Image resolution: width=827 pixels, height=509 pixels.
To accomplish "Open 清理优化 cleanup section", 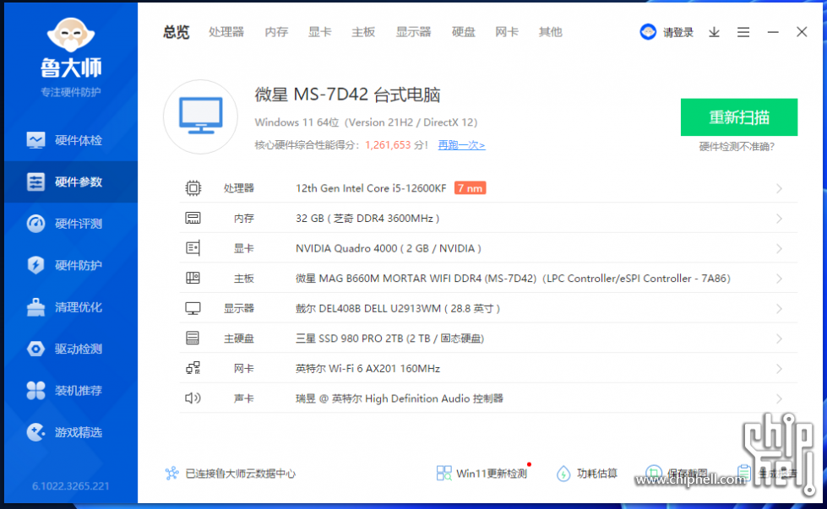I will pos(71,306).
